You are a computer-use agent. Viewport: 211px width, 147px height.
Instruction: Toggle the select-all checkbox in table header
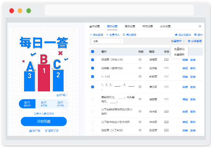(x=93, y=51)
